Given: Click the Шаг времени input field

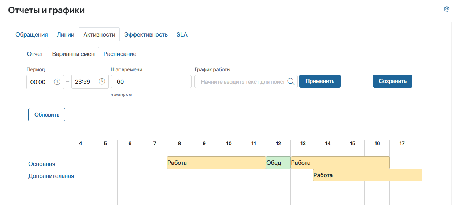Looking at the screenshot, I should (151, 81).
